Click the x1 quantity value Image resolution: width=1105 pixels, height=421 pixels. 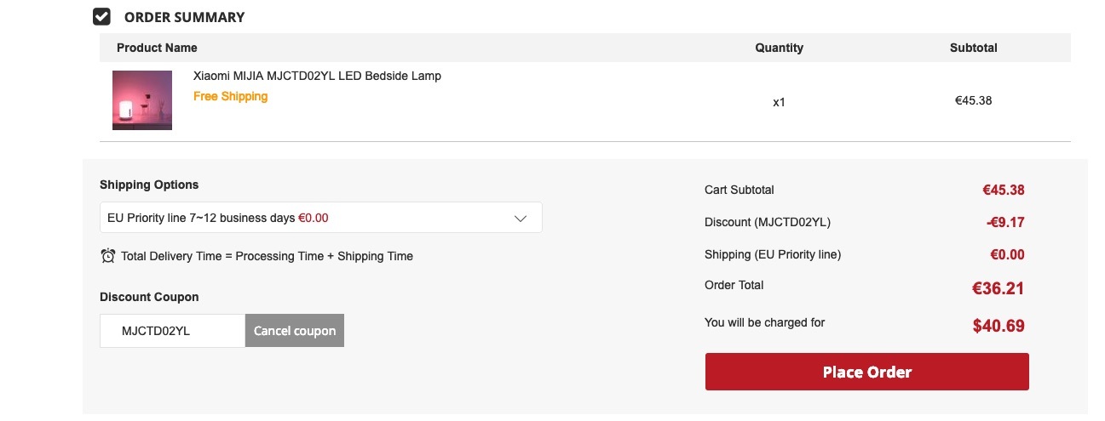(779, 102)
